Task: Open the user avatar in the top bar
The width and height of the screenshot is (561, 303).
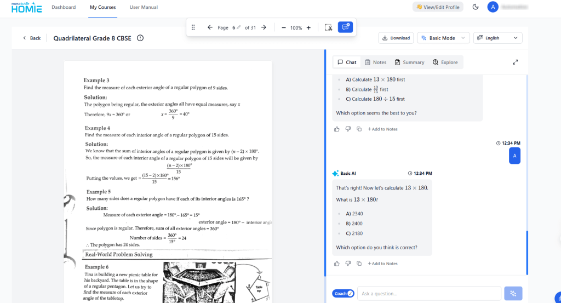Action: coord(493,7)
